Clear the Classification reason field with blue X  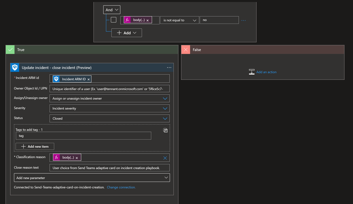[165, 158]
